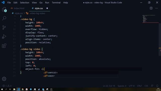
Task: Open the Extensions view
Action: (4, 45)
